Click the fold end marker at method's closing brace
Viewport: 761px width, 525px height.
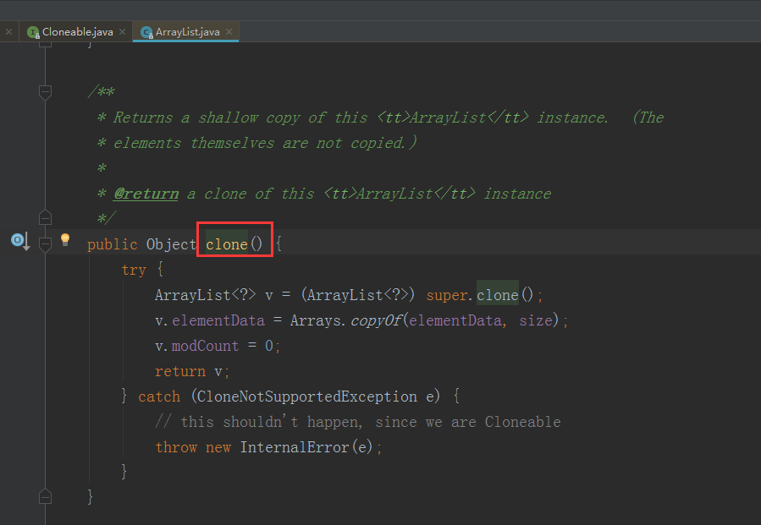(x=45, y=496)
